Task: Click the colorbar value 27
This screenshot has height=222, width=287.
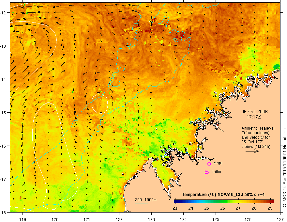Action: click(x=238, y=208)
